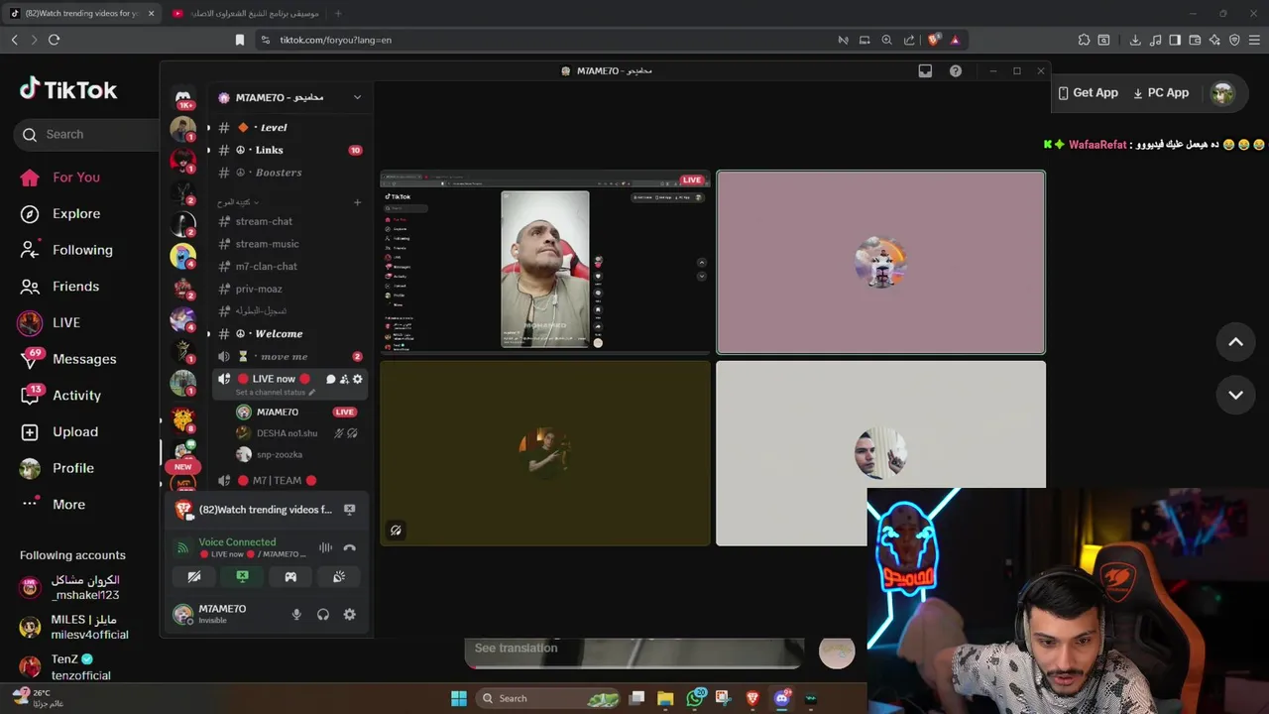This screenshot has width=1269, height=714.
Task: Expand Links channel arrow
Action: coord(208,150)
